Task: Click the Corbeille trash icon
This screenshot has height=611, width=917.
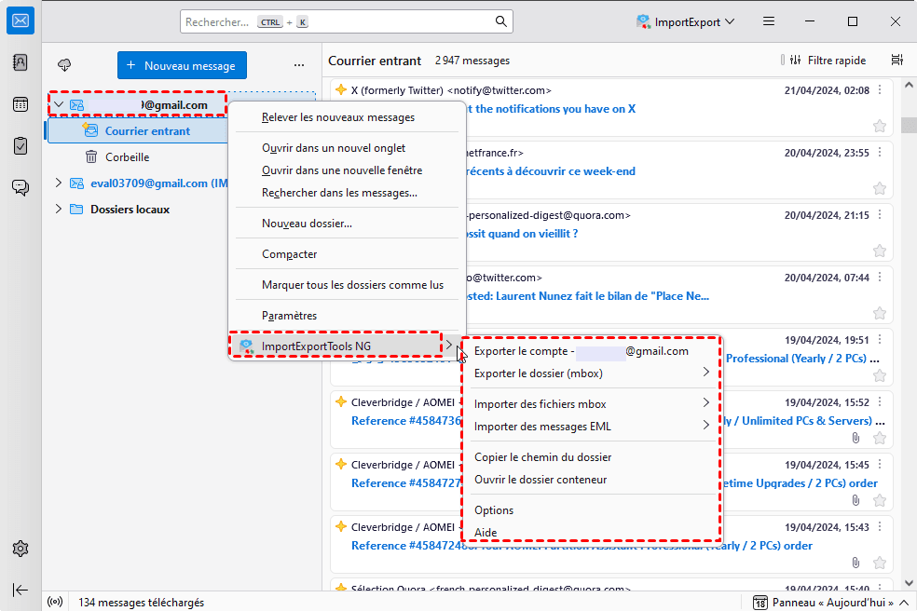Action: [x=91, y=156]
